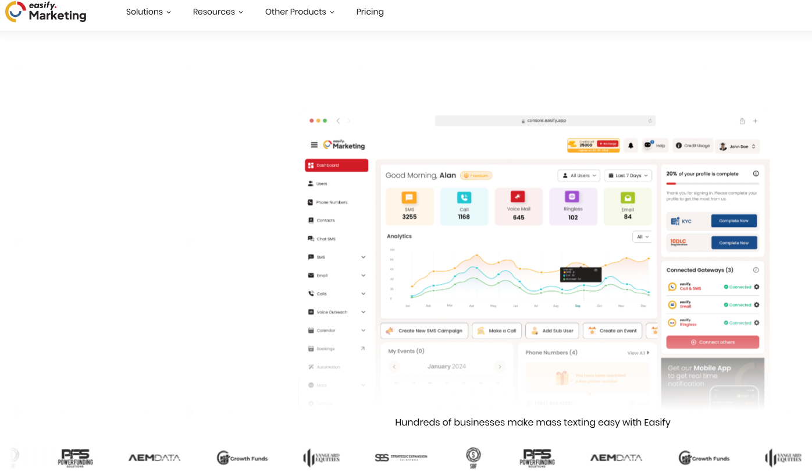Click the share icon in the browser mockup

tap(742, 120)
